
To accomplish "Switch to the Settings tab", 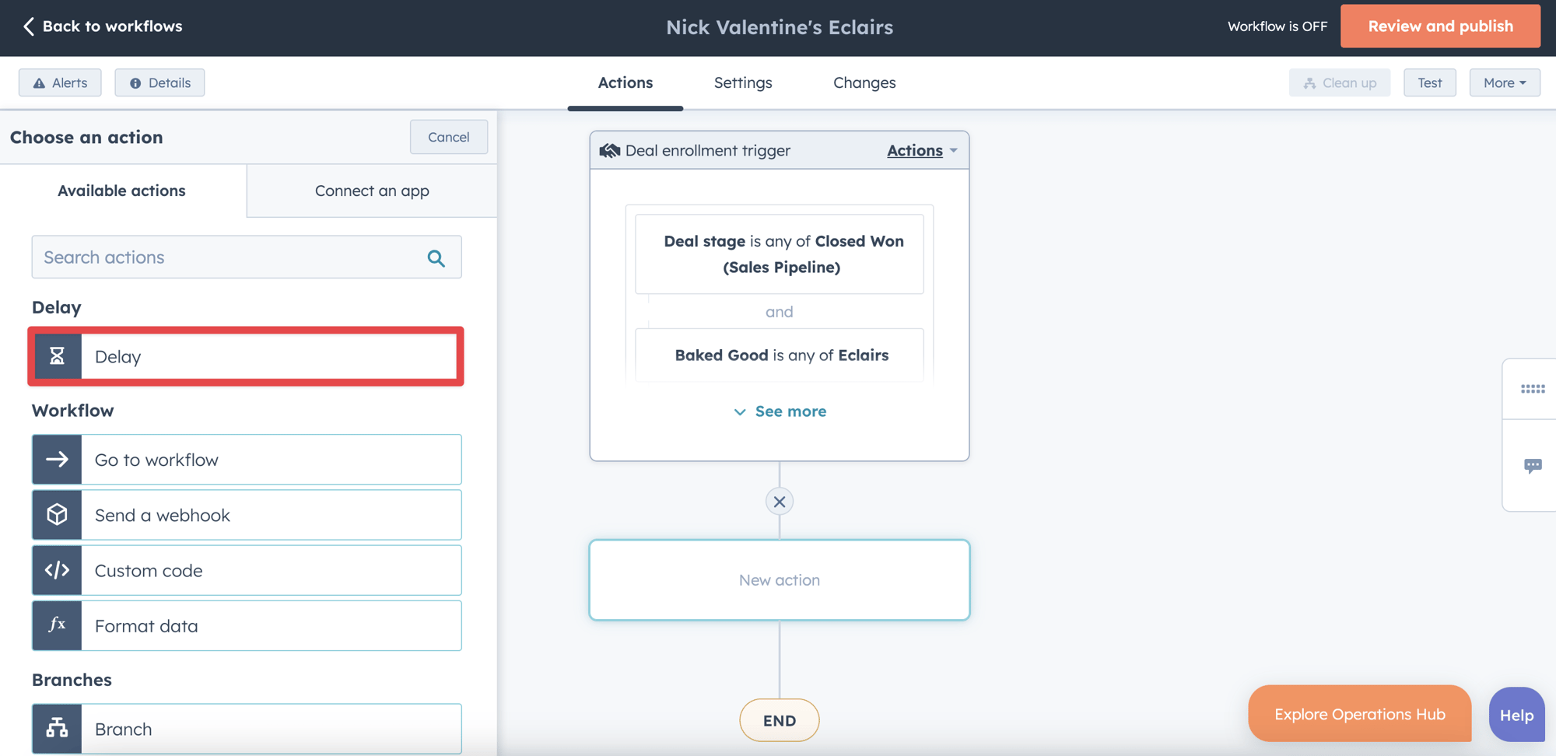I will tap(742, 82).
